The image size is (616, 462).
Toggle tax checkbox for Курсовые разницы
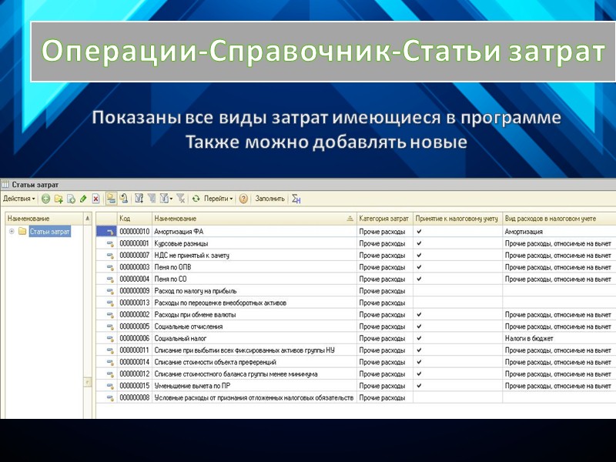(419, 243)
